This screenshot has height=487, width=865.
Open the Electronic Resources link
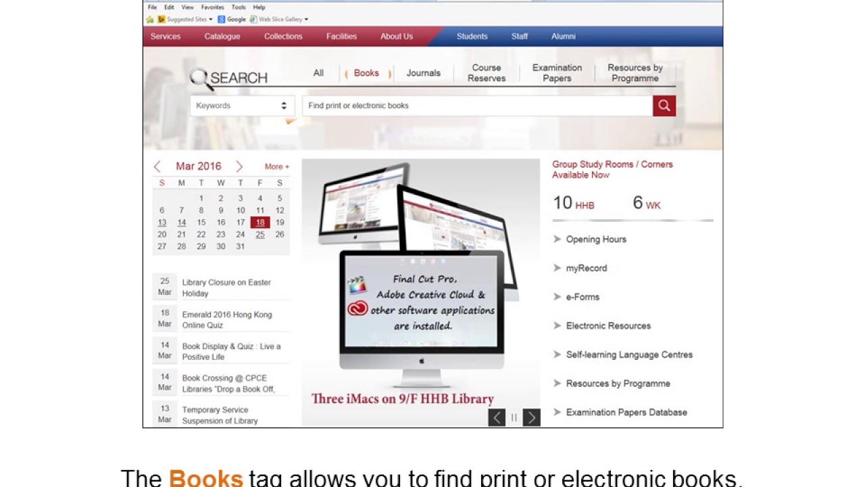608,325
